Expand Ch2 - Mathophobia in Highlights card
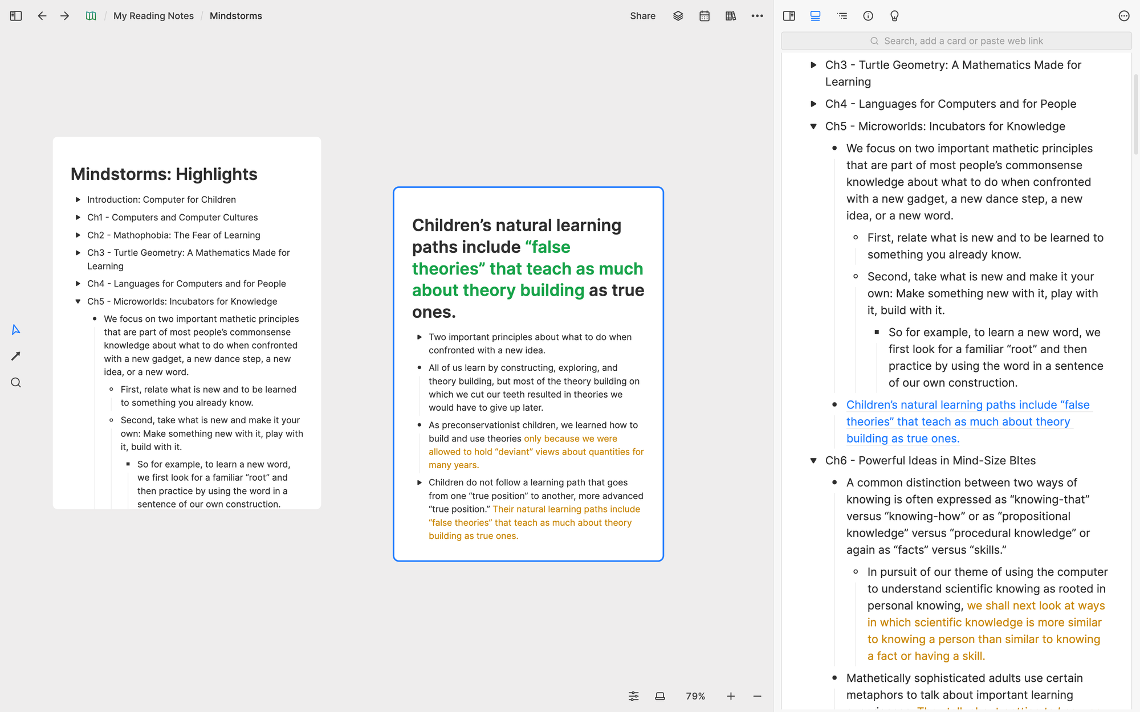Screen dimensions: 1140x712 click(78, 235)
